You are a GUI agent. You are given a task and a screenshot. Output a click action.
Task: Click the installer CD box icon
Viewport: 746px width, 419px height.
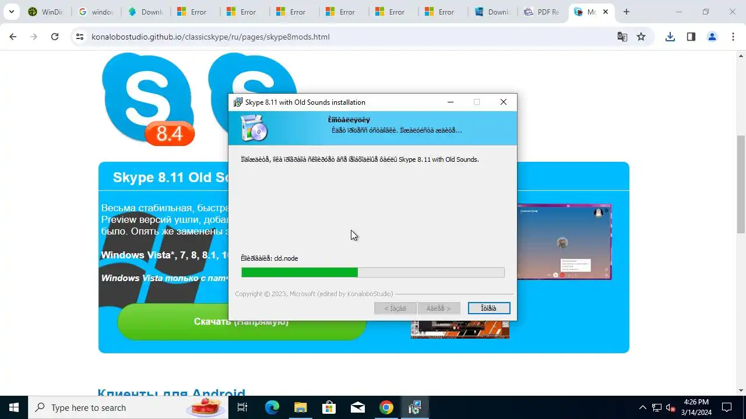(x=254, y=128)
